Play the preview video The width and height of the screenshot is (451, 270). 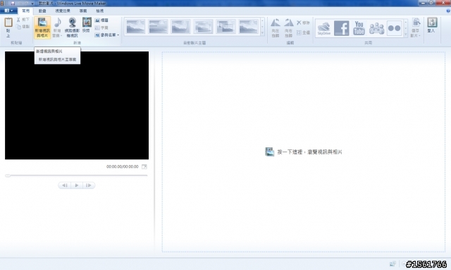(77, 185)
